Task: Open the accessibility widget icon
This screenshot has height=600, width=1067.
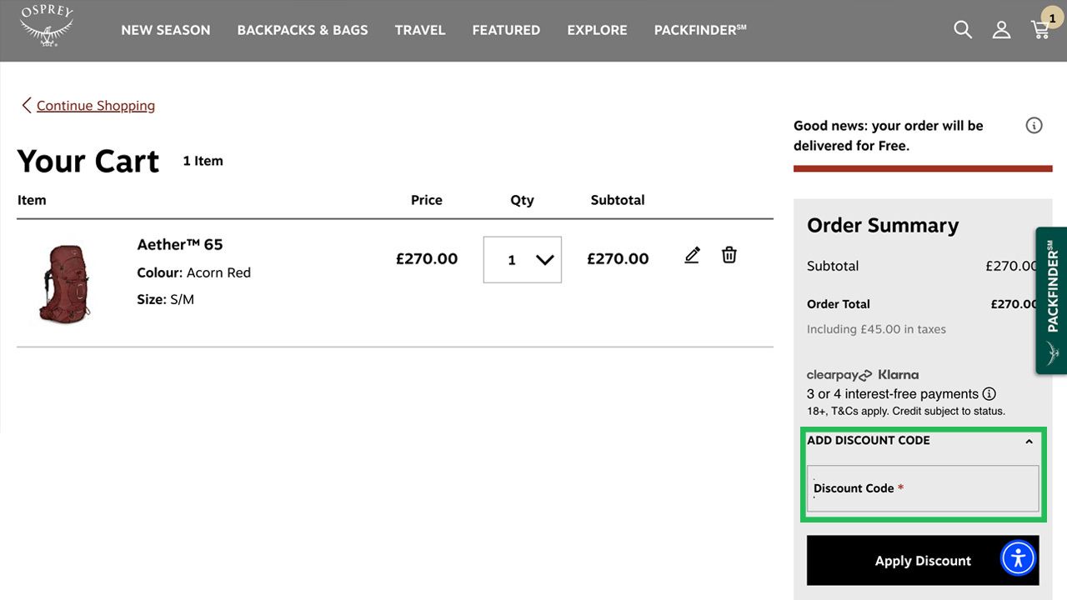Action: coord(1018,558)
